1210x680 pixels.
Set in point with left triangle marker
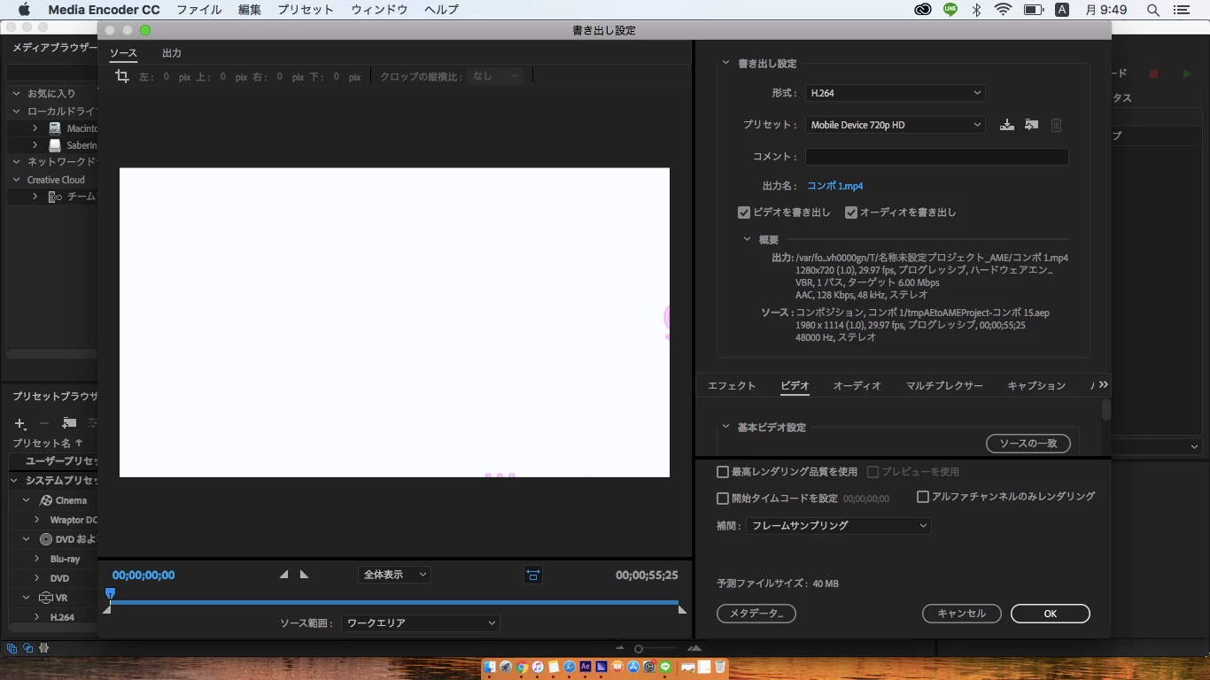[283, 575]
